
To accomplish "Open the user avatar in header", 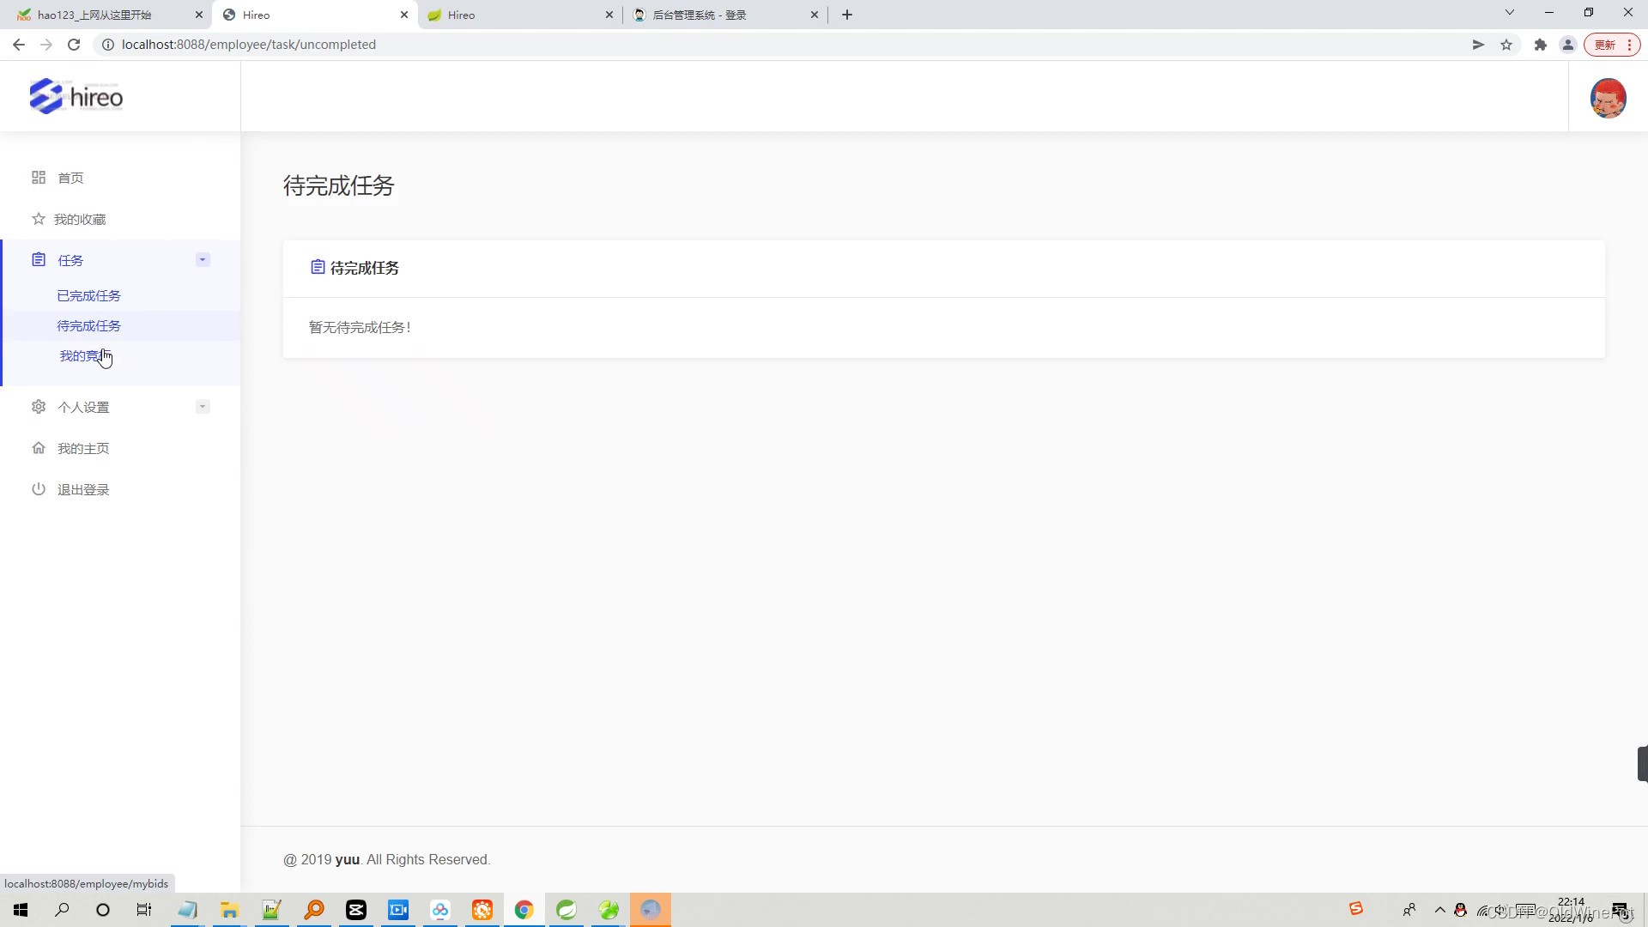I will pos(1608,98).
